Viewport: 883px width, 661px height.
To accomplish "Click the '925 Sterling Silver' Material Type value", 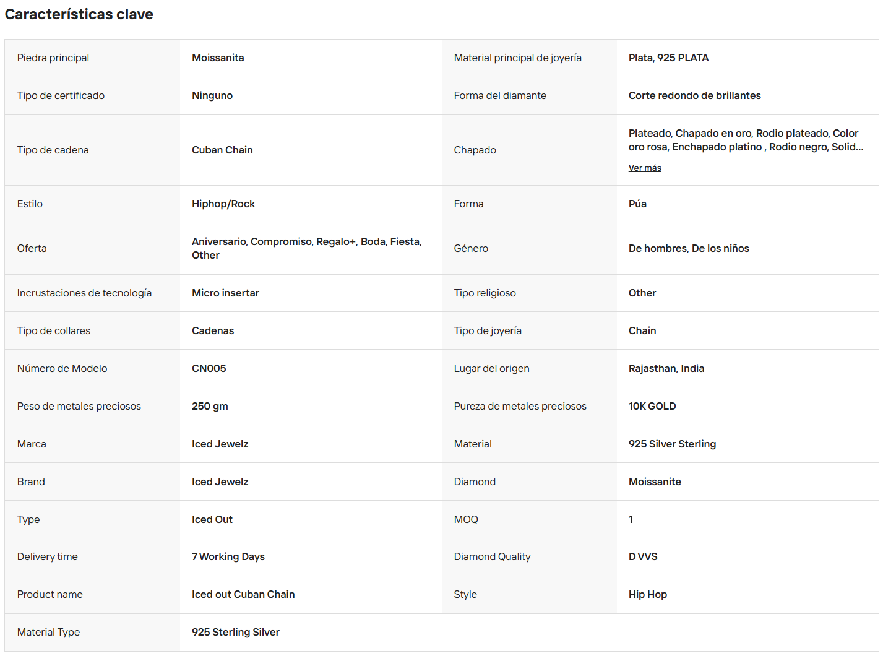I will 236,632.
